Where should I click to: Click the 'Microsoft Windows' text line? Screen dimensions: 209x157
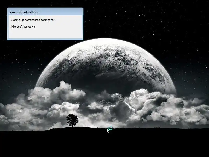click(23, 27)
